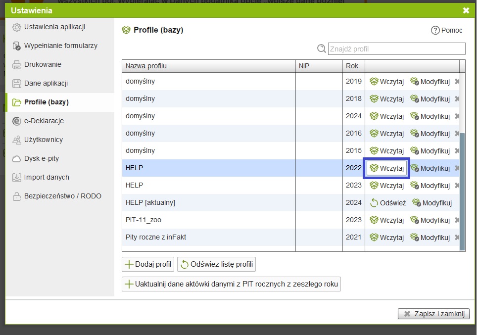Go to Bezpieczeństwo / RODO section
This screenshot has height=335, width=479.
[x=62, y=196]
